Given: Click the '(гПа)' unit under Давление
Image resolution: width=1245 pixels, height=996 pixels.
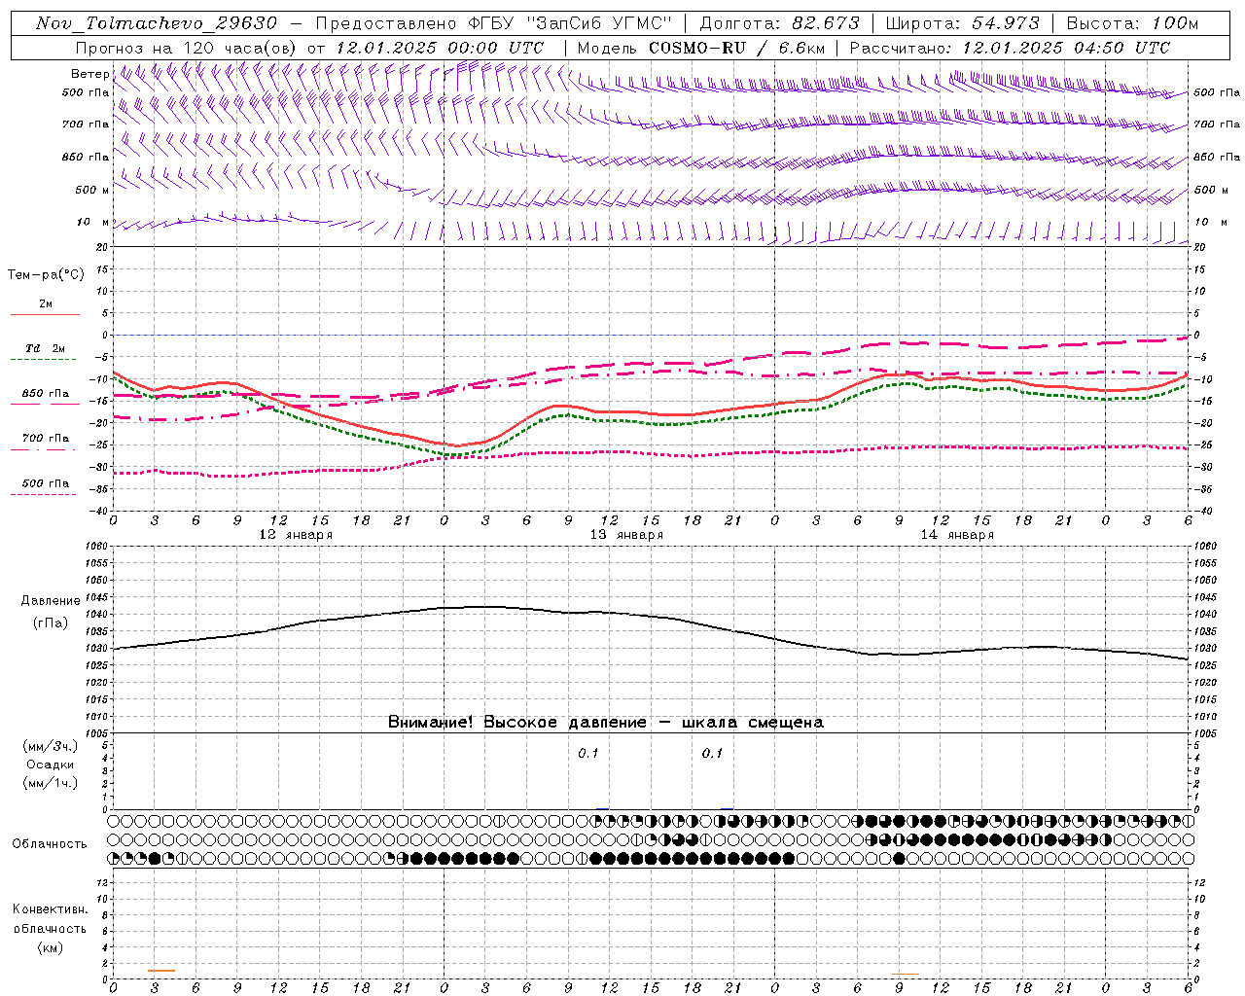Looking at the screenshot, I should (51, 623).
